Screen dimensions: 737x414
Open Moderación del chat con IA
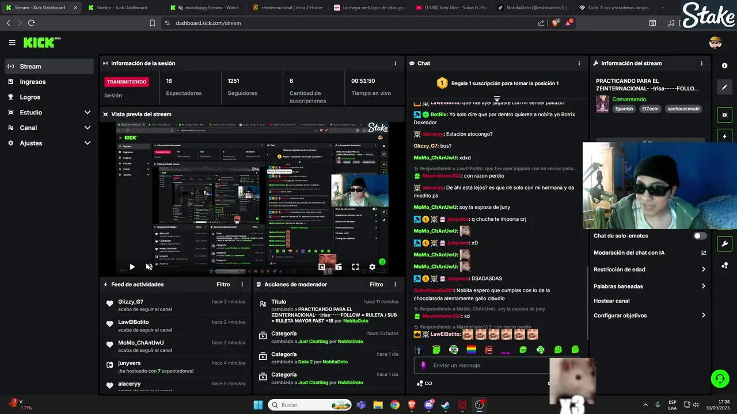[650, 252]
